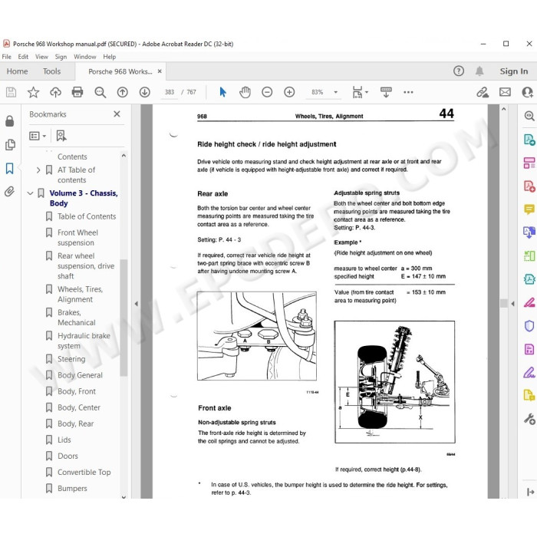Click the Print file icon
The width and height of the screenshot is (537, 537).
(x=77, y=92)
